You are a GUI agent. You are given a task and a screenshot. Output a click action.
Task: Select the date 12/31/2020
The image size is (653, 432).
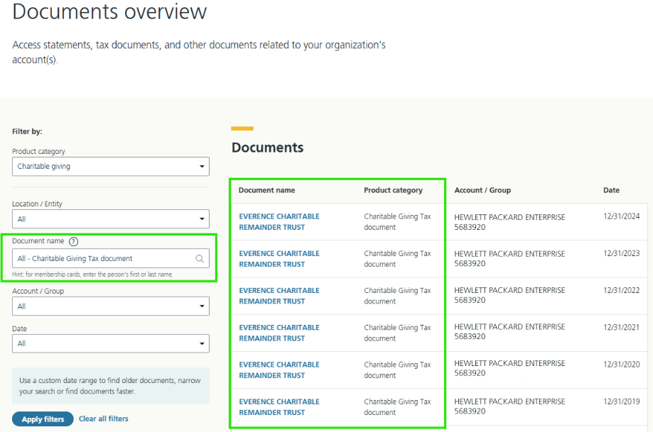[621, 364]
